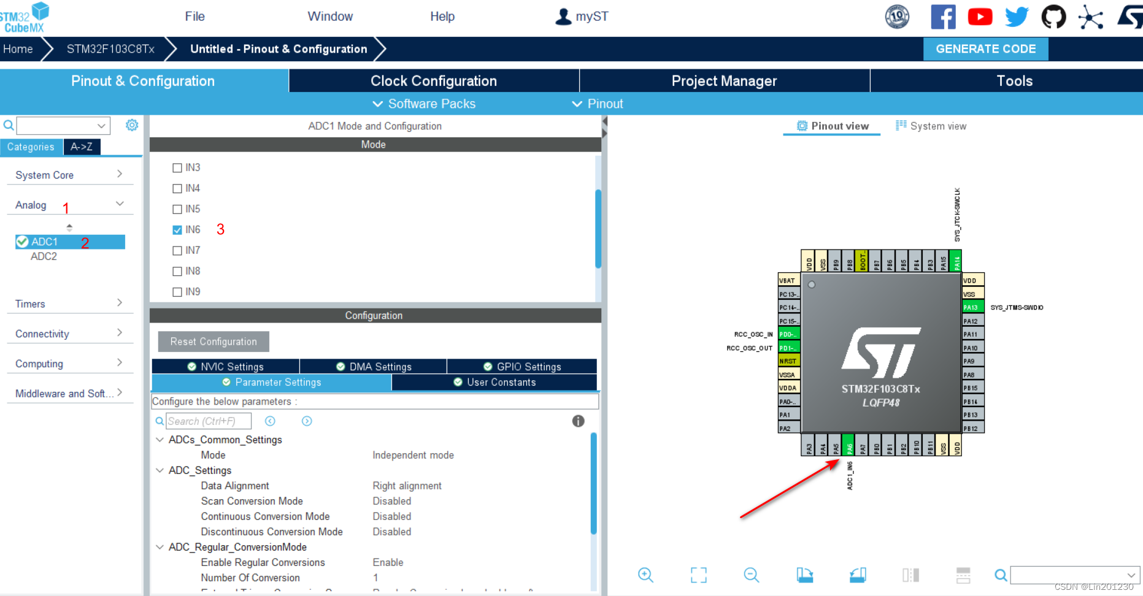Zoom in on the pinout view
Viewport: 1143px width, 596px height.
(645, 575)
